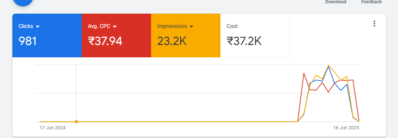Expand the Impressions metric dropdown arrow
The image size is (398, 138).
click(192, 26)
